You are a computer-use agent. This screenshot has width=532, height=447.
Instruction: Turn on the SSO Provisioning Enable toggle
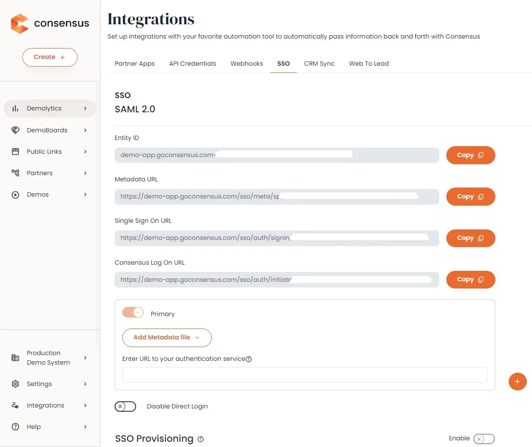[484, 438]
